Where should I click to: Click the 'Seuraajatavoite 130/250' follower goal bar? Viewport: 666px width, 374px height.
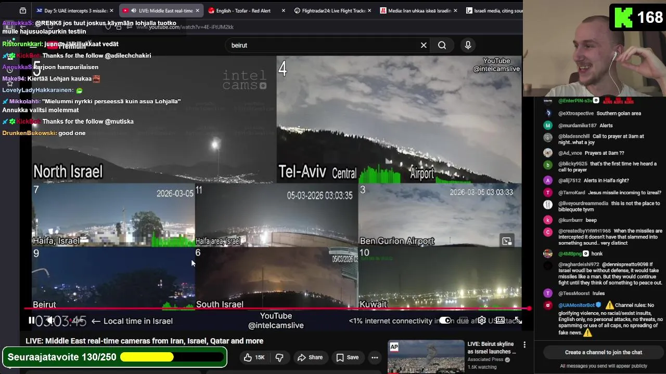tap(115, 357)
